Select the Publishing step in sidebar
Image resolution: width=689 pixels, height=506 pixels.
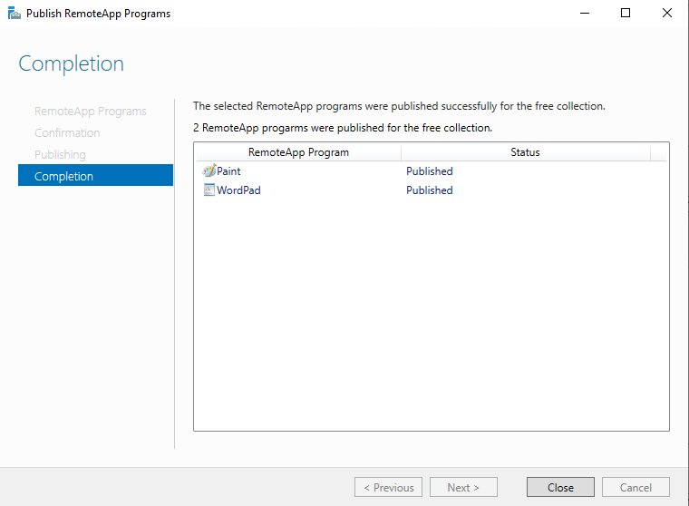tap(60, 154)
